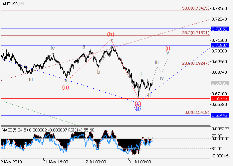Select the gray 0.67898 current price tag
Viewport: 233px width, 166px height.
pyautogui.click(x=219, y=83)
